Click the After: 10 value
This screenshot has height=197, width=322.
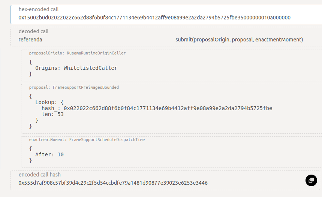click(x=49, y=154)
